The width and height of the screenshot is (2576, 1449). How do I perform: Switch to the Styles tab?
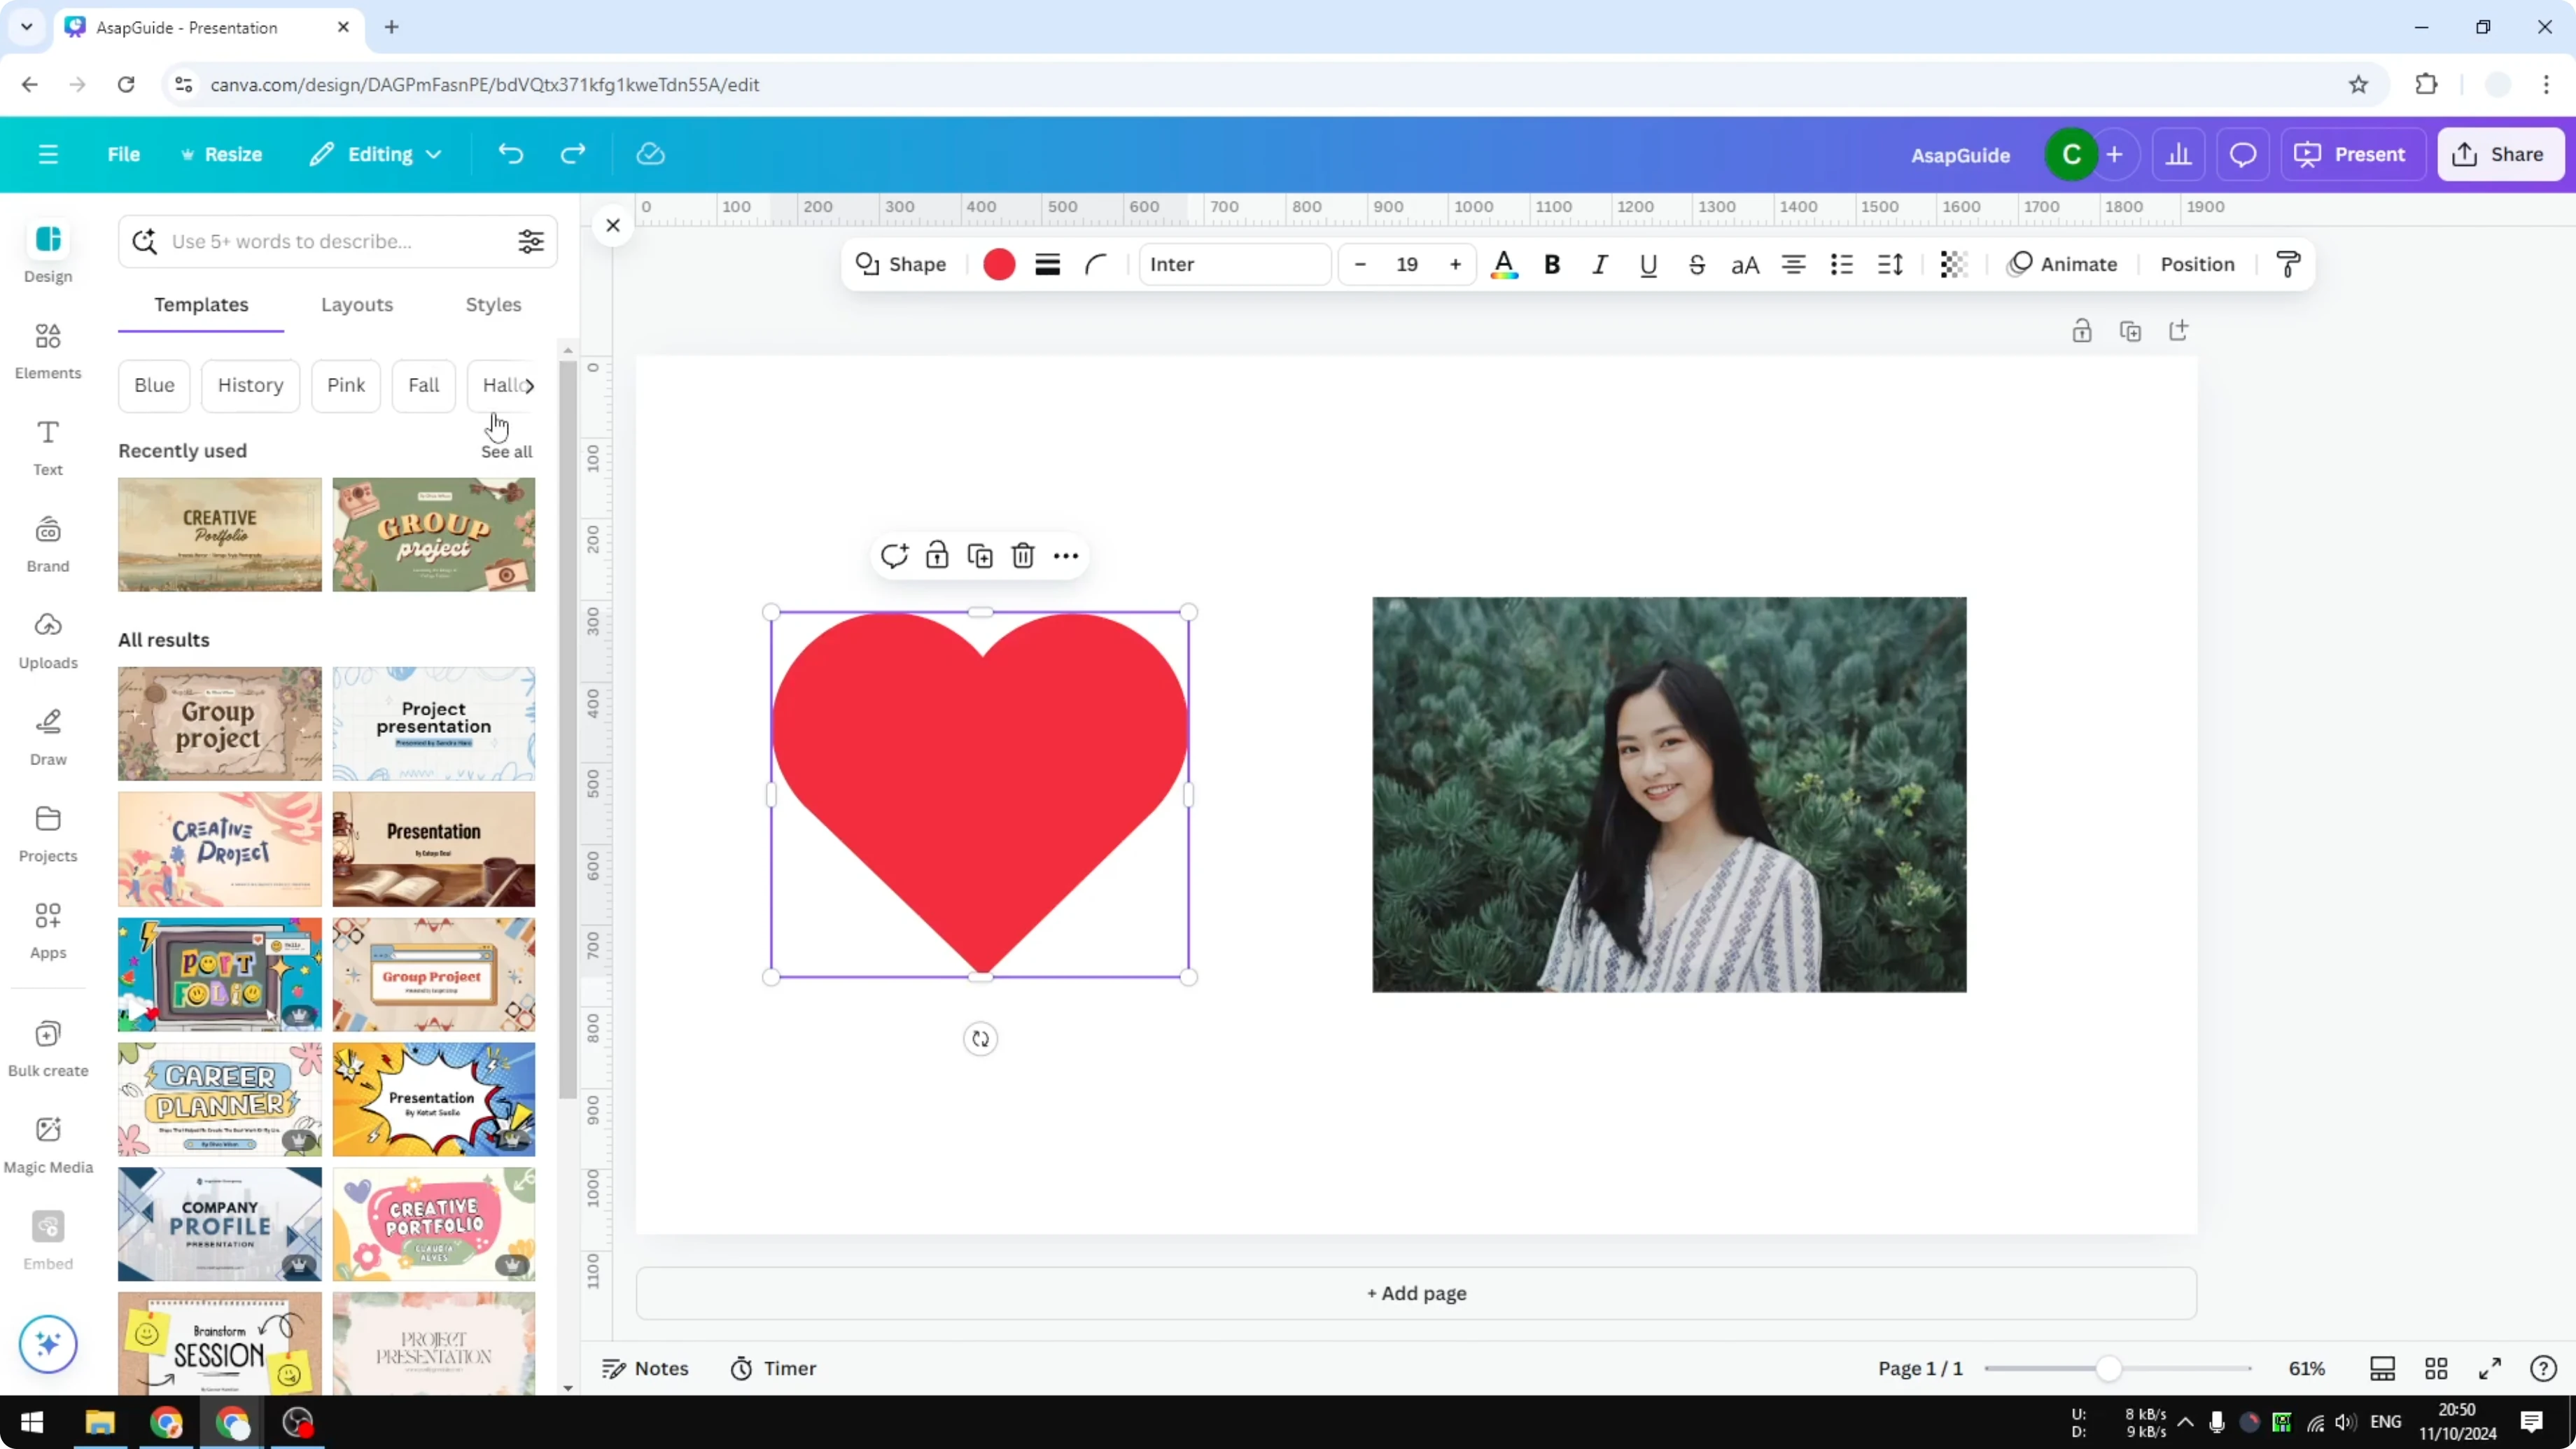tap(493, 305)
